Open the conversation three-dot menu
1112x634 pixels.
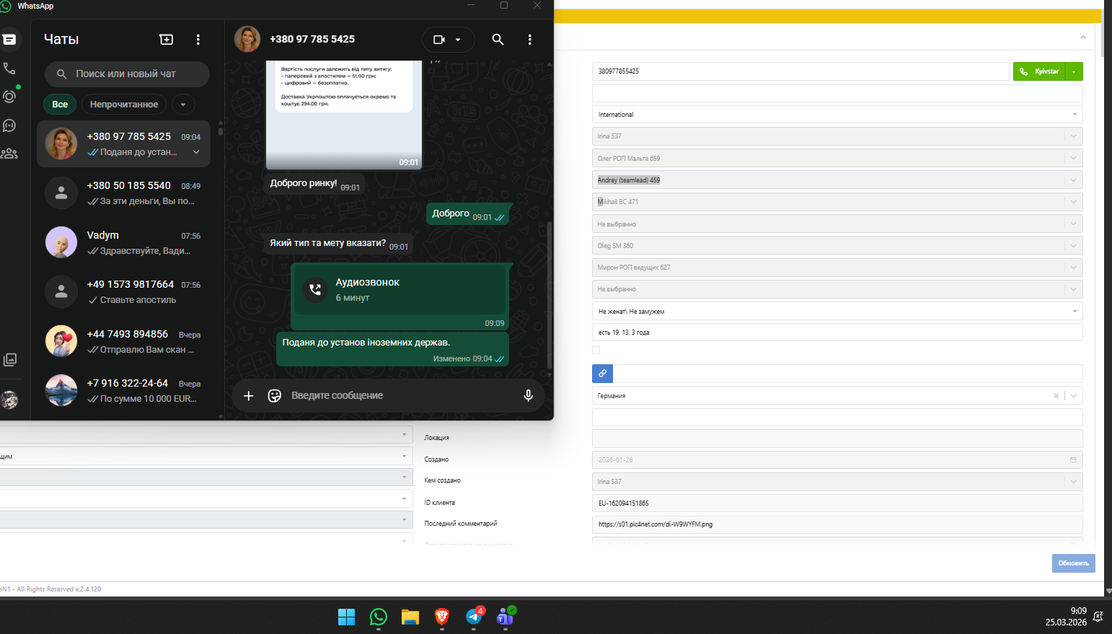tap(529, 40)
